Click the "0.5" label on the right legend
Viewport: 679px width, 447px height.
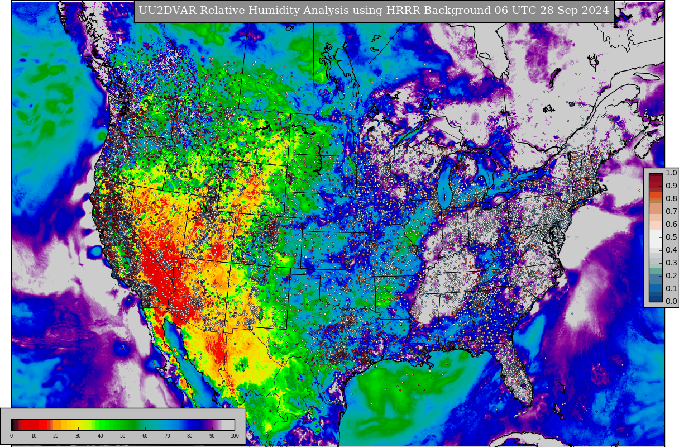pos(671,237)
